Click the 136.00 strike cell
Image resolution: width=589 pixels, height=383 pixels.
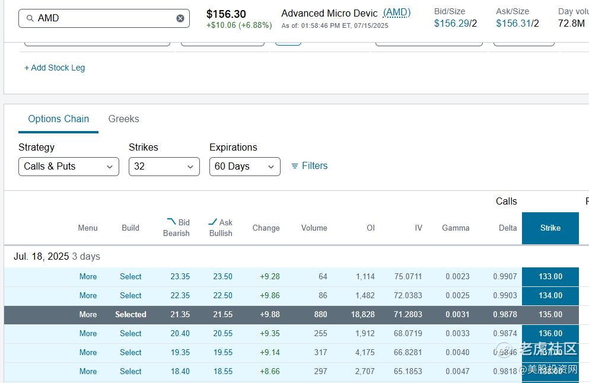[550, 333]
